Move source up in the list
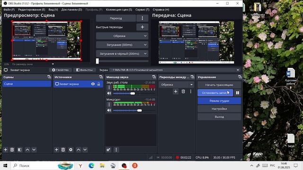303x170 pixels. (x=79, y=150)
